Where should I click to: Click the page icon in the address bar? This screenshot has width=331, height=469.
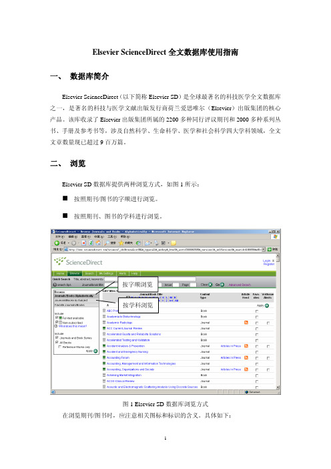(x=66, y=249)
